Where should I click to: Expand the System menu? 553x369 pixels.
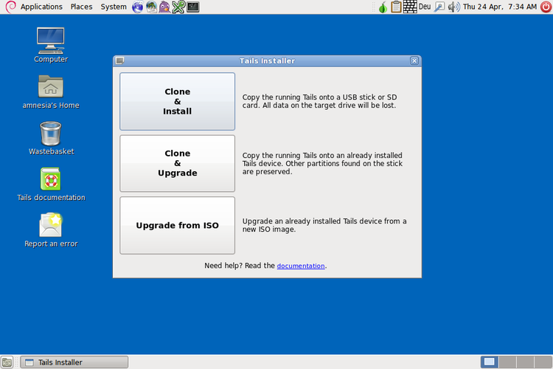point(114,7)
